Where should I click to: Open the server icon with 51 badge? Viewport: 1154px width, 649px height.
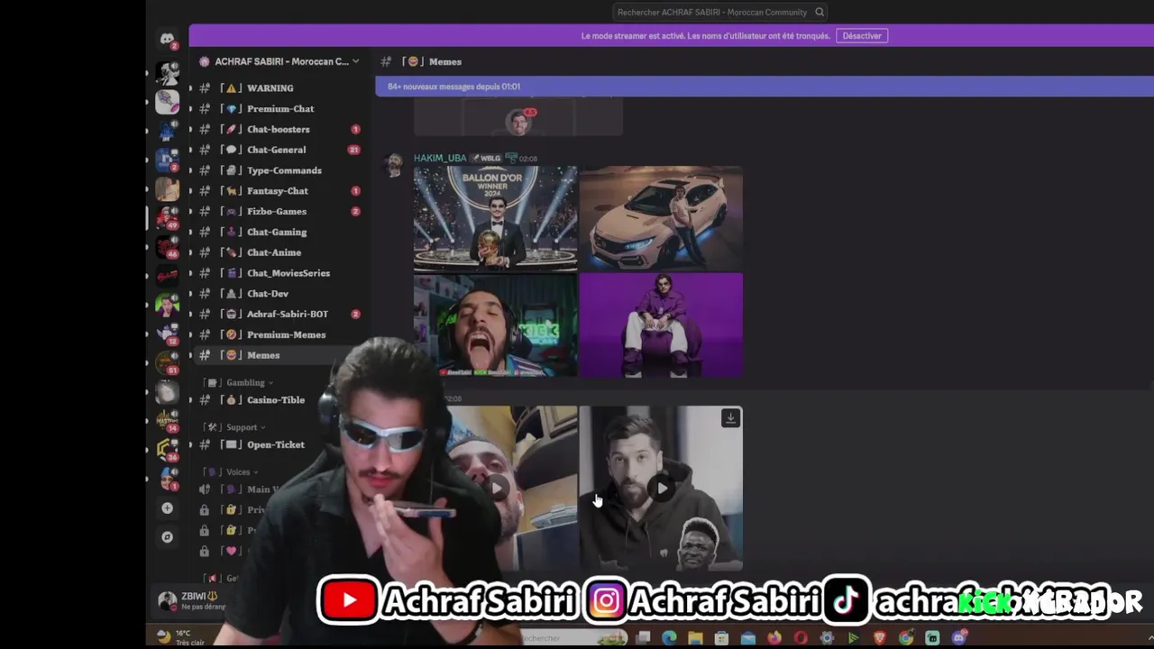point(167,362)
